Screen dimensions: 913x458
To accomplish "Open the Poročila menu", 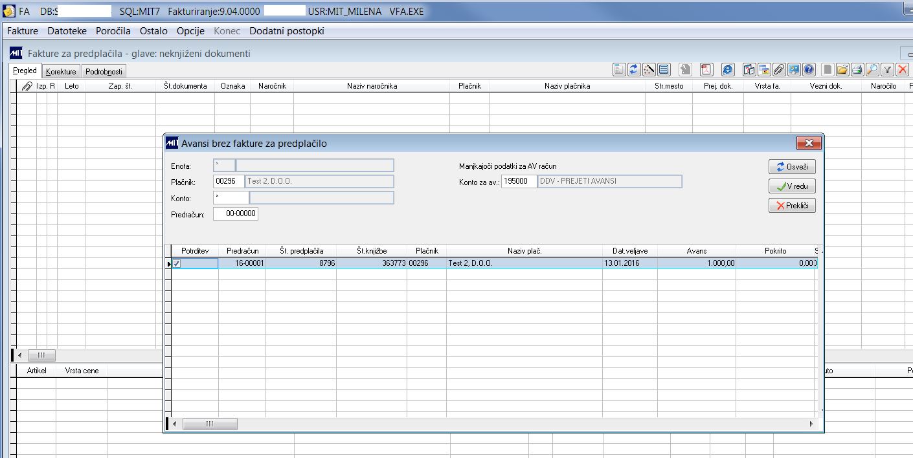I will coord(113,31).
